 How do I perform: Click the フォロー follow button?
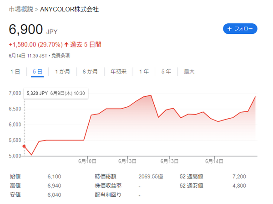click(x=240, y=29)
